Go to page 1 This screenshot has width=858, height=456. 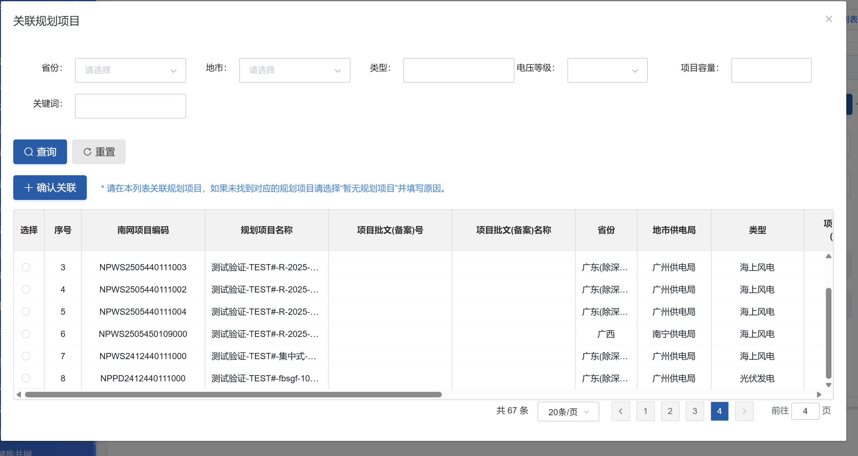(645, 411)
